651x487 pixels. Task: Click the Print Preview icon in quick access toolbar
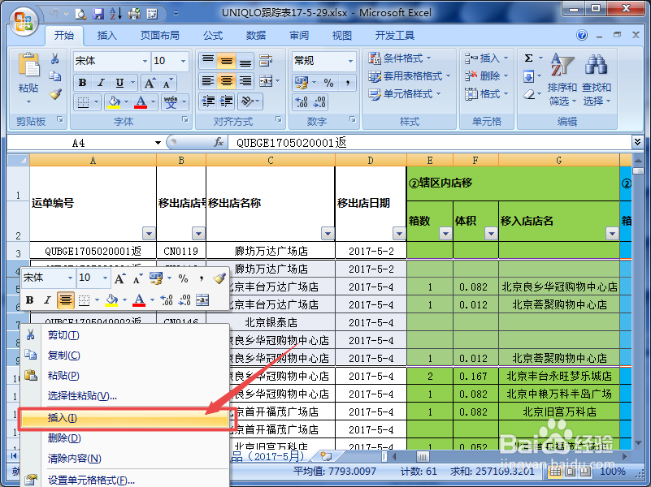[80, 14]
